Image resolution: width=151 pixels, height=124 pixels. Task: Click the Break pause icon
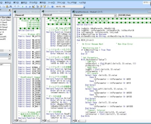(x=26, y=7)
